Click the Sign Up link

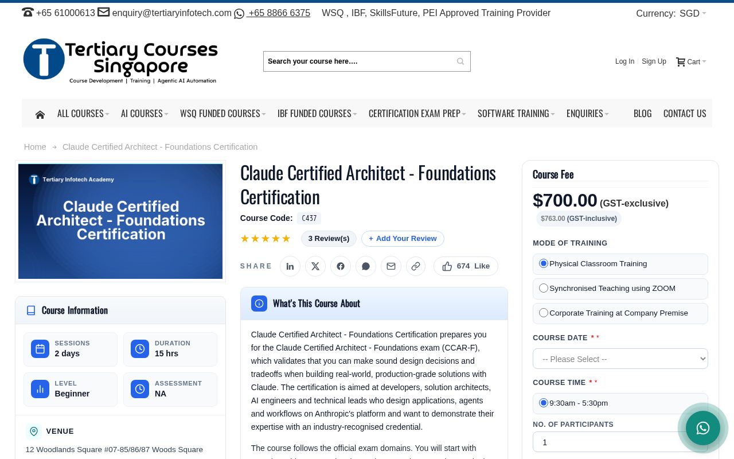click(654, 61)
